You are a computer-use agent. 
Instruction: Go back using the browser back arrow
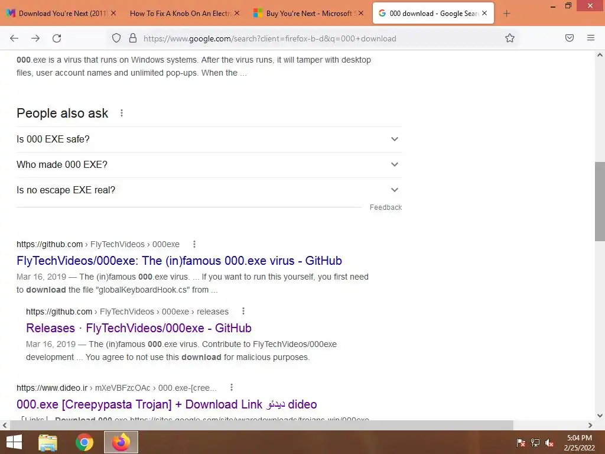[x=14, y=38]
